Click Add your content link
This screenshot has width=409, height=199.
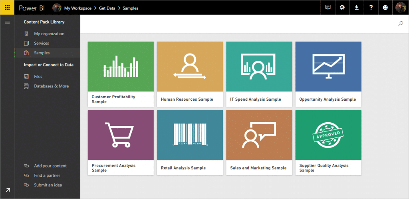(x=50, y=166)
